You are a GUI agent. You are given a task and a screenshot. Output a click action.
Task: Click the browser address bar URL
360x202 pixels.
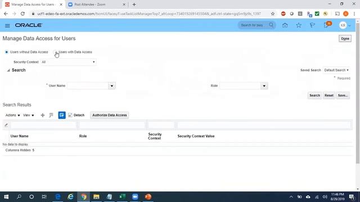pyautogui.click(x=149, y=13)
